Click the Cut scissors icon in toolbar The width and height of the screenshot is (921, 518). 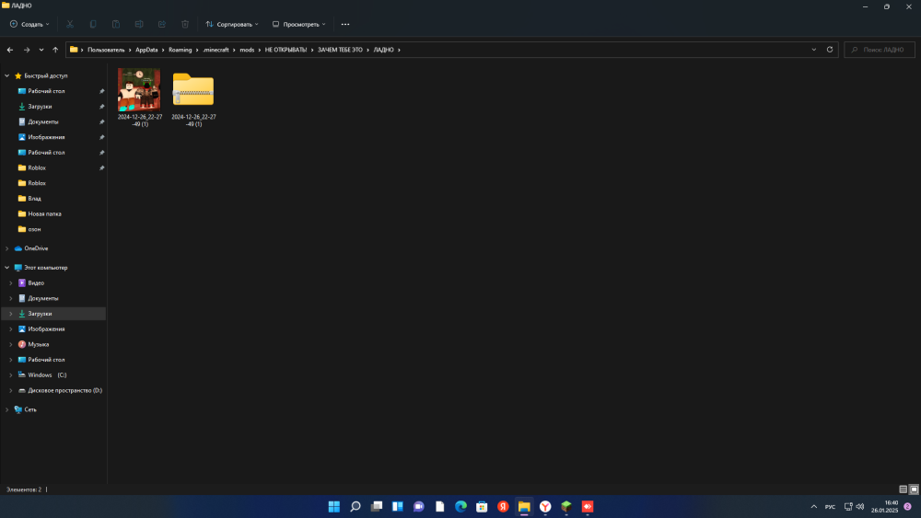[x=70, y=24]
